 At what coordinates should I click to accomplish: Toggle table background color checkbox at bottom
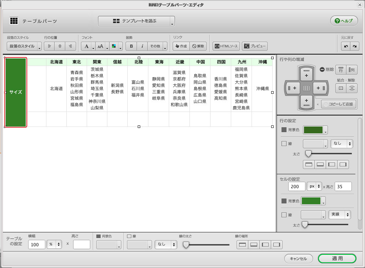point(98,236)
